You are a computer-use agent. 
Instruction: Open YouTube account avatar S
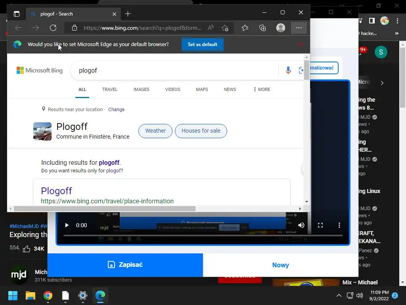point(381,52)
